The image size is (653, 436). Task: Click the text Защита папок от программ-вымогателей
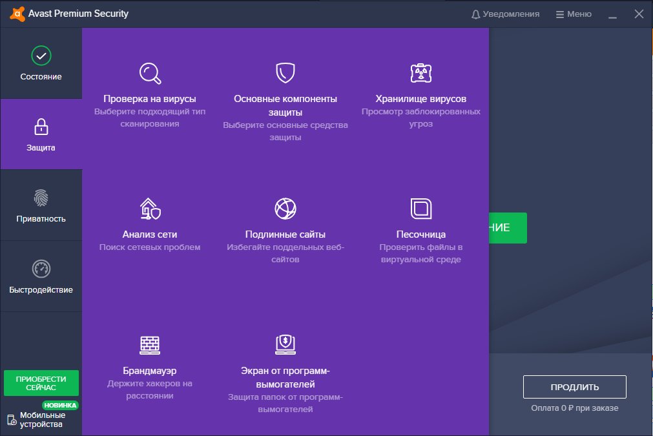(x=285, y=403)
